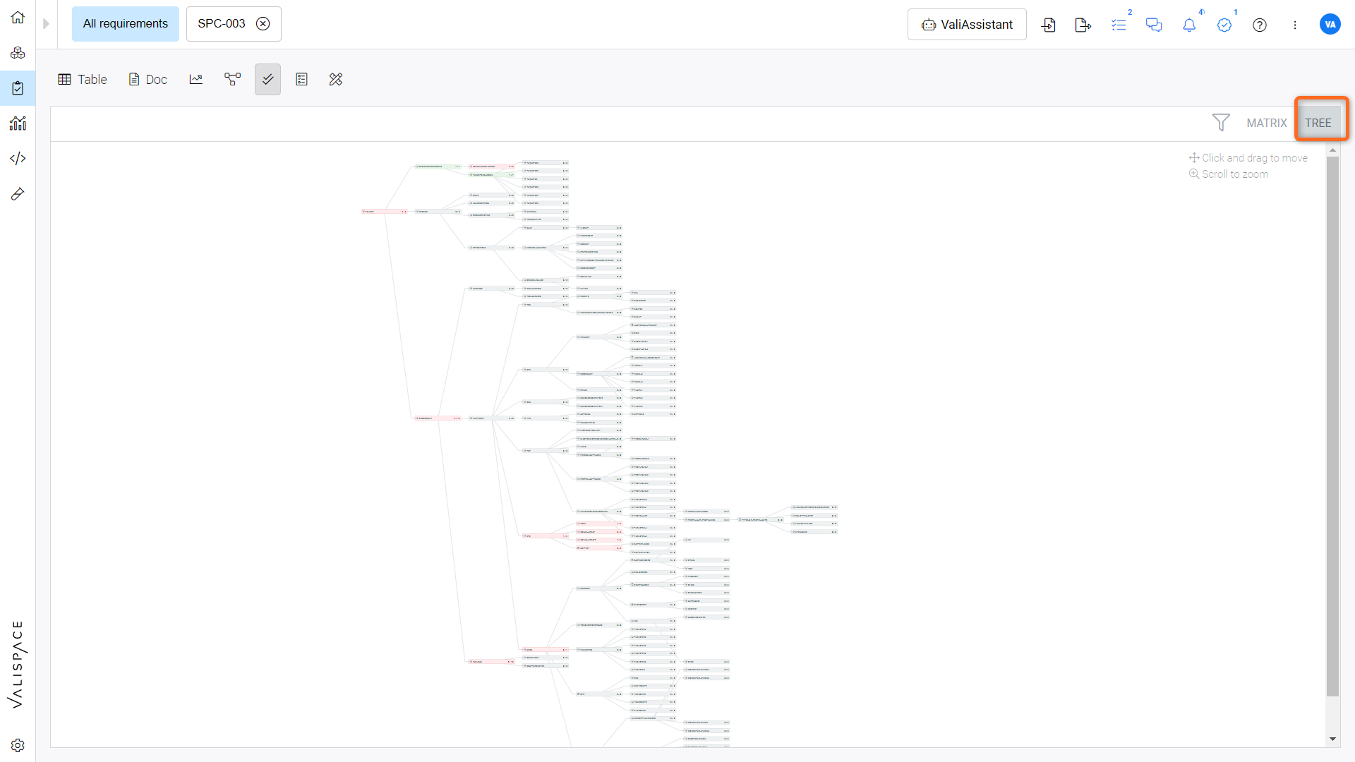This screenshot has height=762, width=1355.
Task: Open the VA user avatar menu
Action: pos(1330,24)
